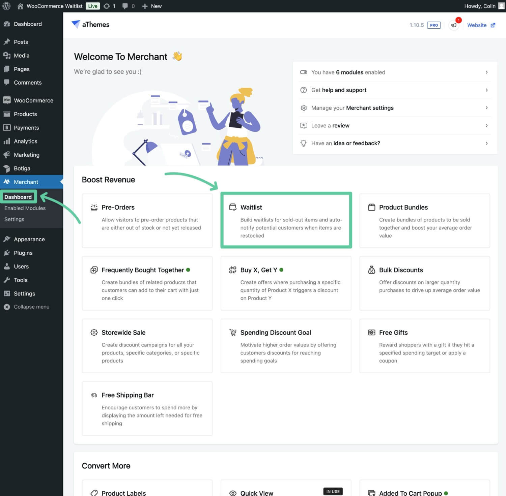Select Settings under Merchant submenu

[15, 219]
